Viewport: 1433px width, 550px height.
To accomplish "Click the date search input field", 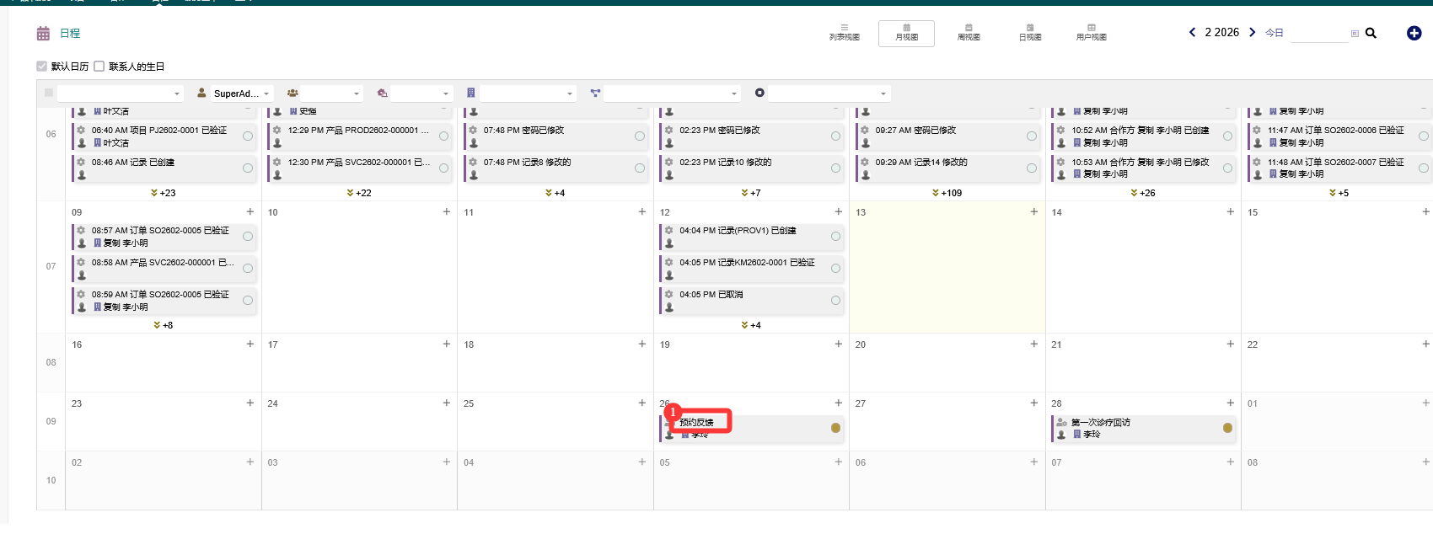I will tap(1318, 34).
